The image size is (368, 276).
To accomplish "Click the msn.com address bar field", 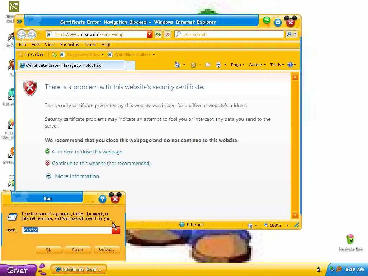I will point(96,34).
